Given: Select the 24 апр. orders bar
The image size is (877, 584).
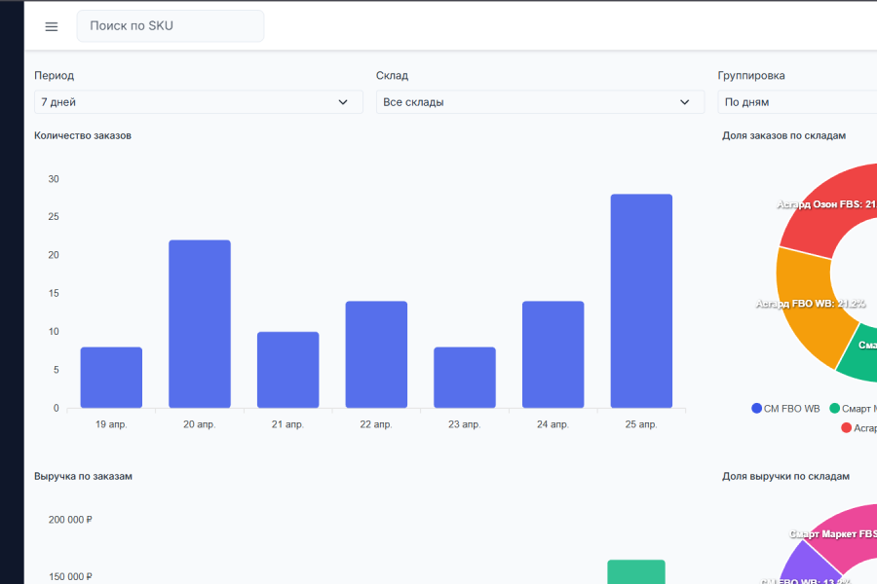Looking at the screenshot, I should coord(553,354).
